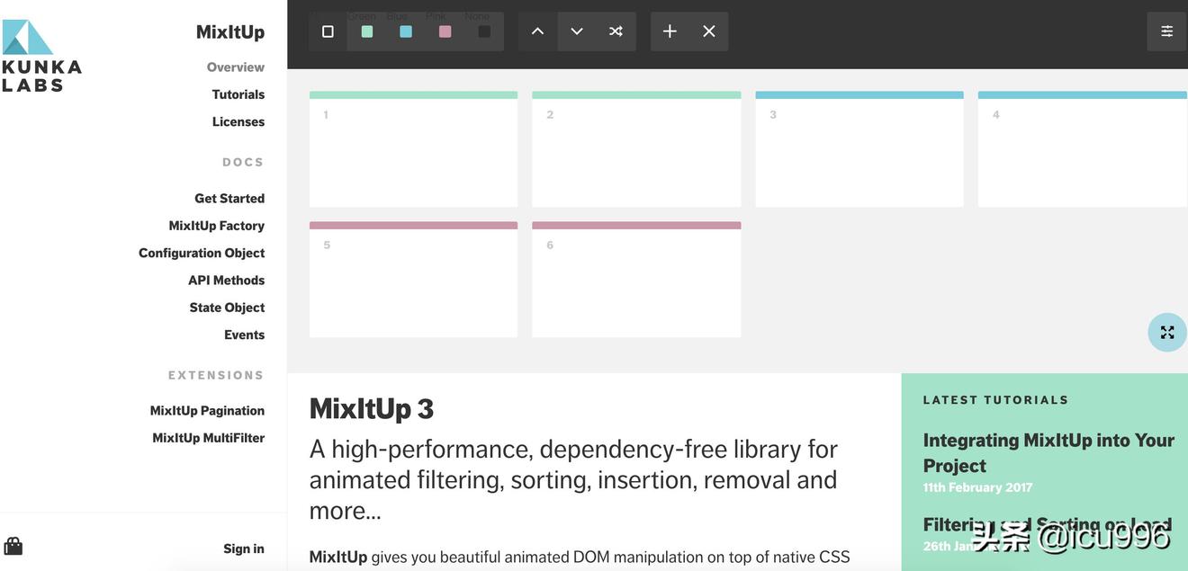
Task: Click the Kunka Labs logo
Action: click(40, 56)
